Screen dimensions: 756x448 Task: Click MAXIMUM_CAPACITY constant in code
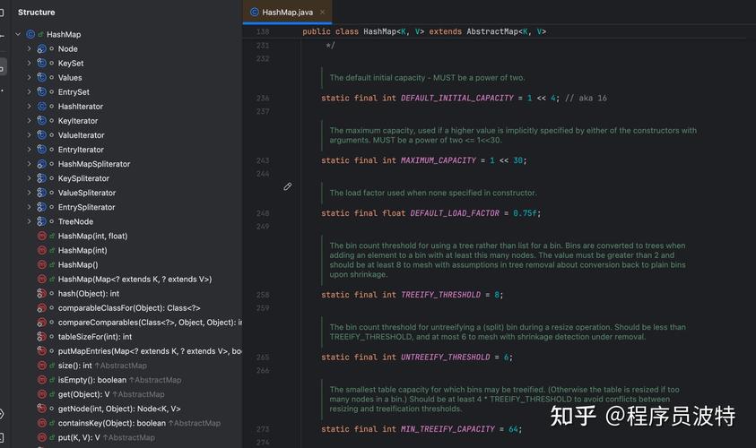(x=439, y=160)
